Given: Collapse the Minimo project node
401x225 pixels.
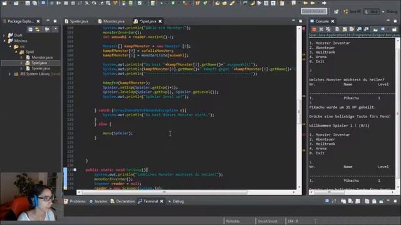Looking at the screenshot, I should (x=4, y=41).
